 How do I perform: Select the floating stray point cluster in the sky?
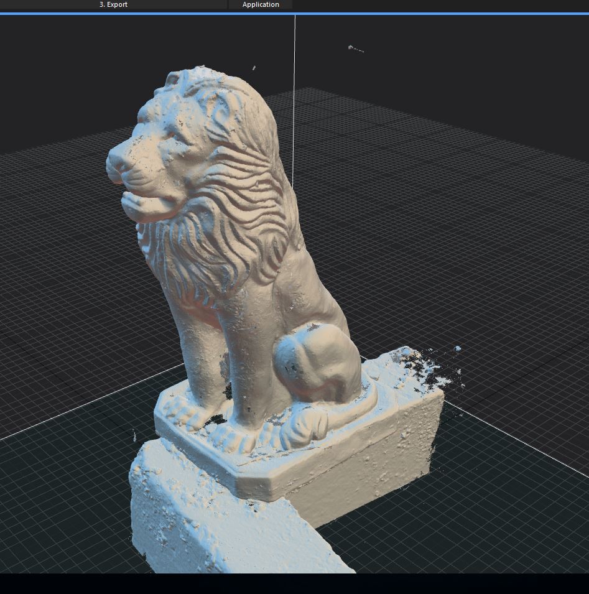click(x=355, y=48)
